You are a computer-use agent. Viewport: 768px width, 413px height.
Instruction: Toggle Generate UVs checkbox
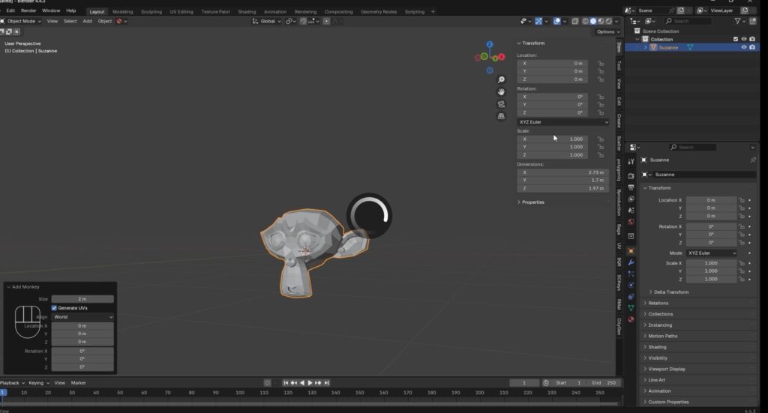pyautogui.click(x=54, y=308)
